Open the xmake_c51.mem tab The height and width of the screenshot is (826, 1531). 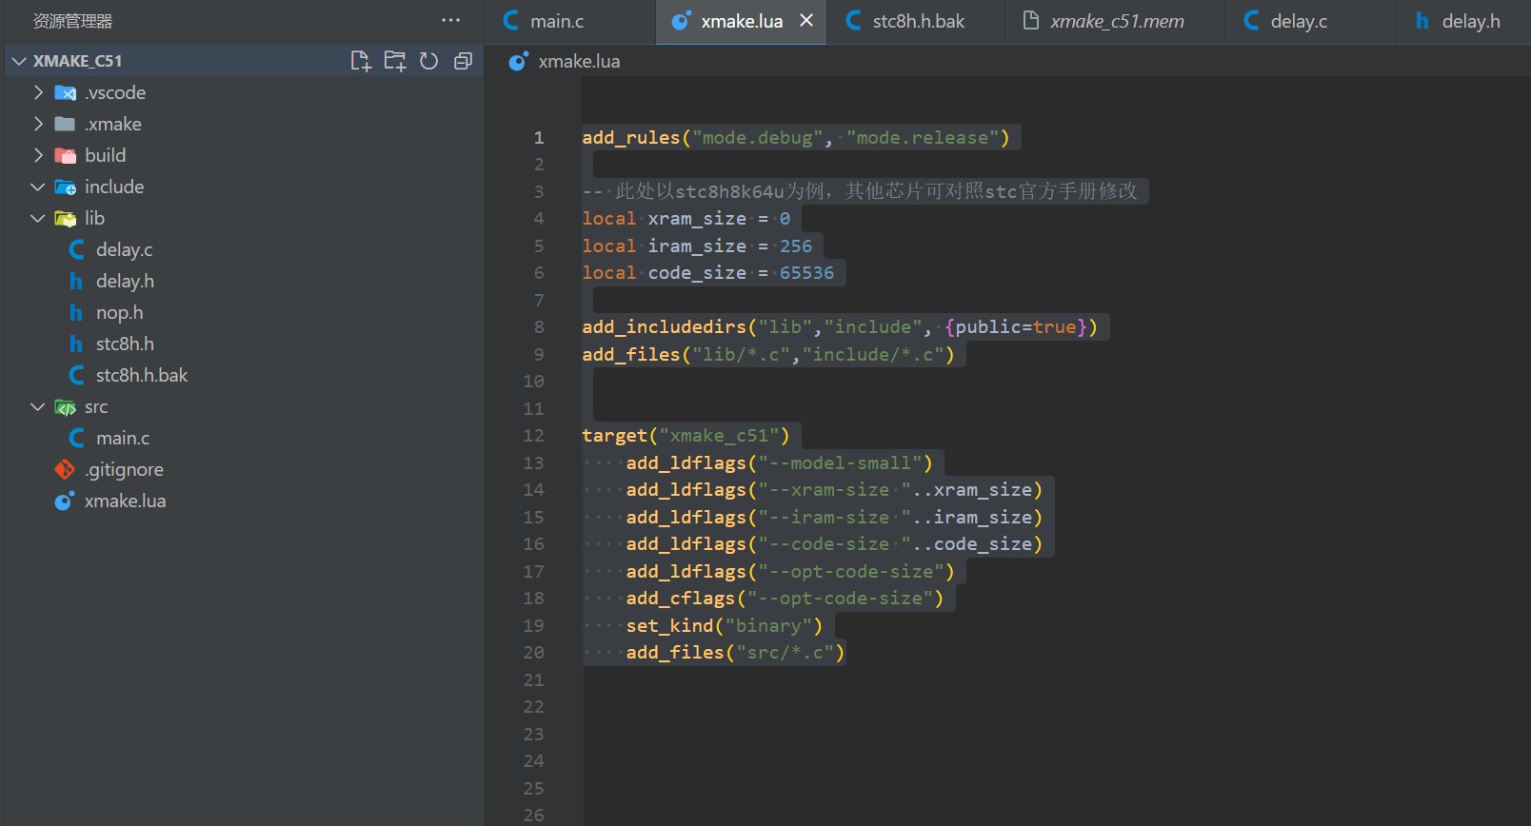coord(1116,21)
